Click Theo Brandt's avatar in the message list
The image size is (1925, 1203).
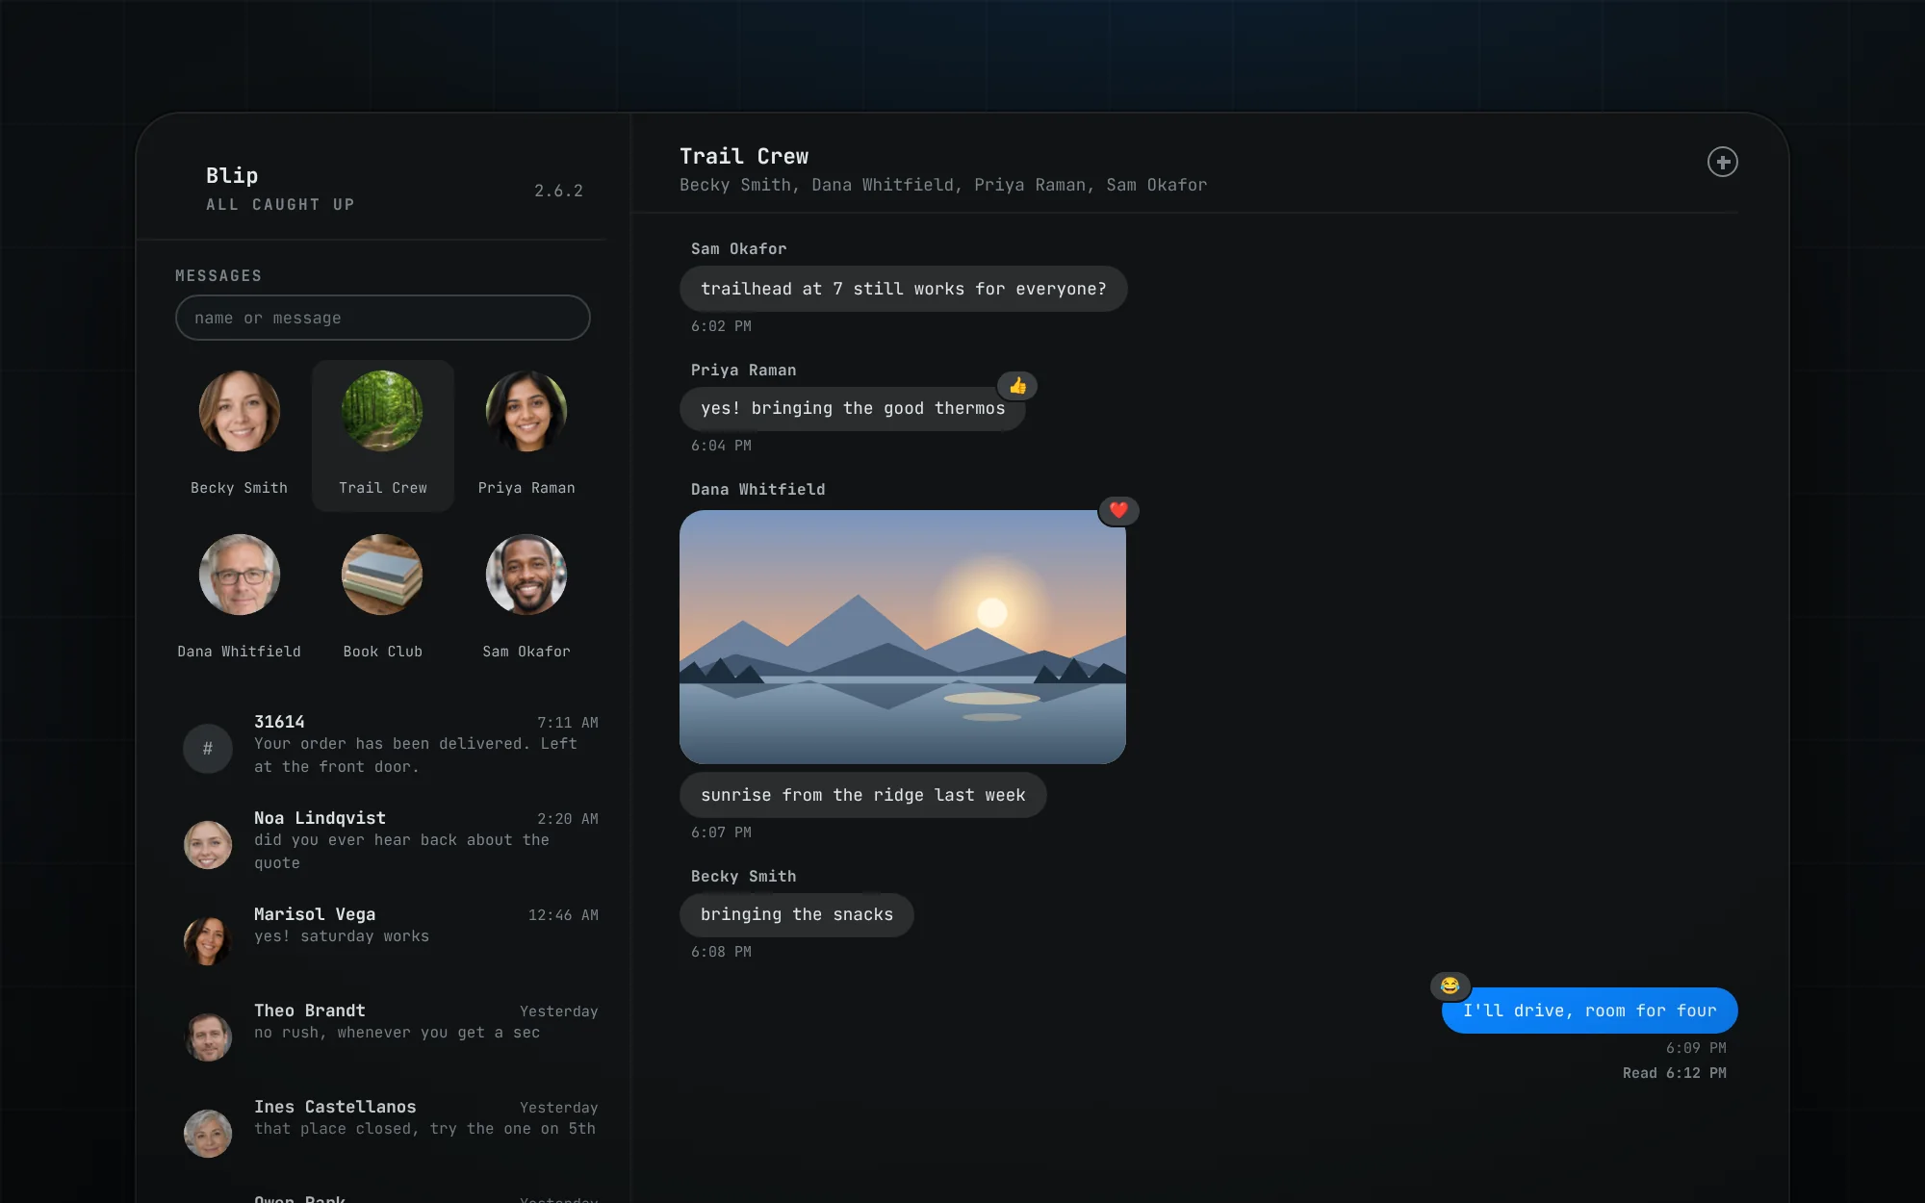(x=208, y=1037)
